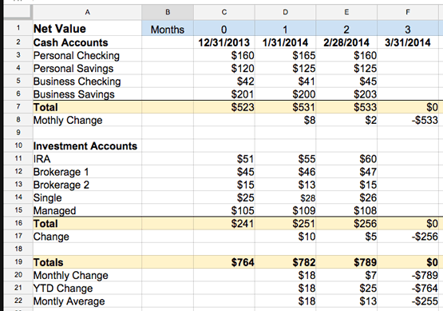This screenshot has width=443, height=311.
Task: Click the row 7 header
Action: [x=18, y=107]
